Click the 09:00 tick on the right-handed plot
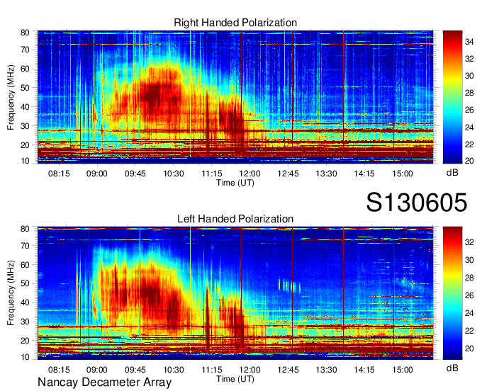Viewport: 482px width, 391px height. [97, 174]
